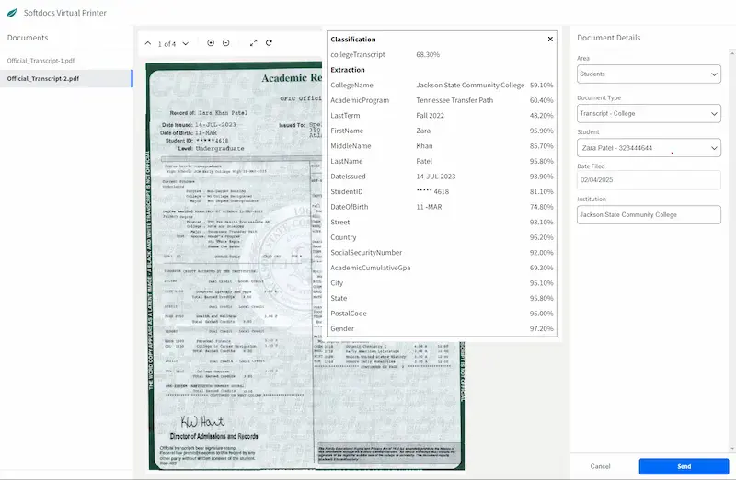Click the Document Details heading
Image resolution: width=736 pixels, height=480 pixels.
tap(608, 38)
